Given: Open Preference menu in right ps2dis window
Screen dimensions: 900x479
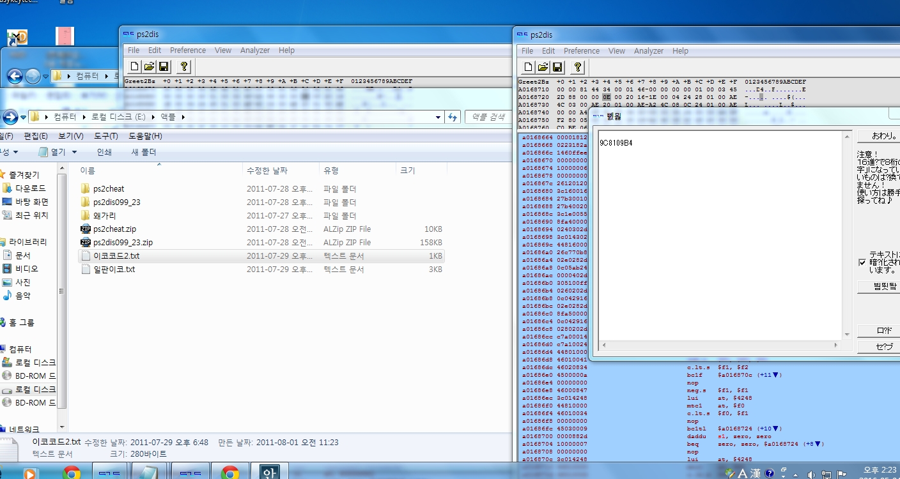Looking at the screenshot, I should point(582,51).
